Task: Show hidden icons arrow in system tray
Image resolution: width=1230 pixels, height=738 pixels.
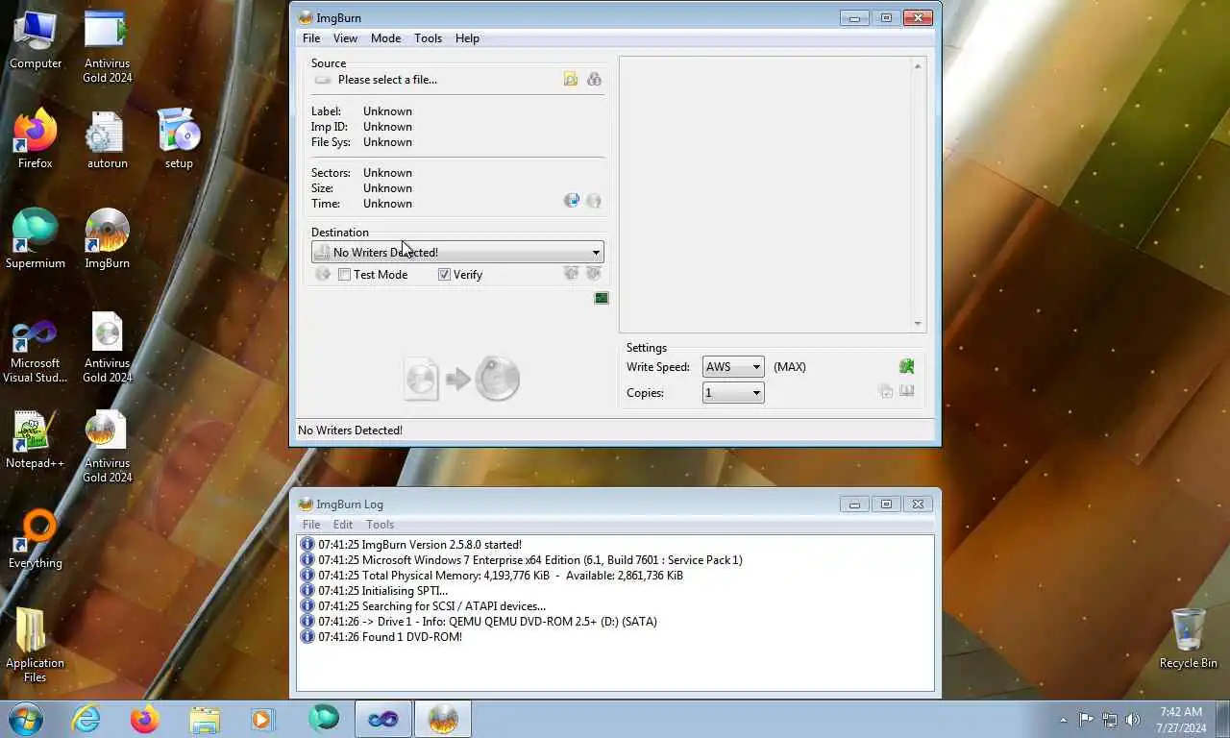Action: coord(1063,720)
